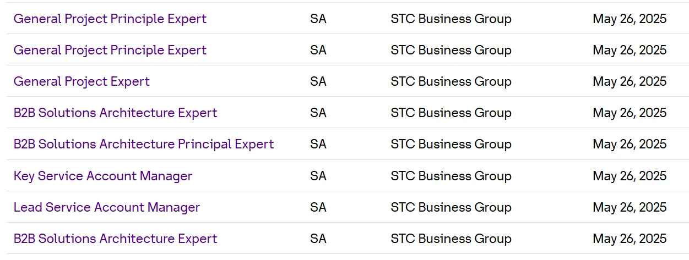Click STC Business Group in the Lead Service Account Manager row

[451, 207]
